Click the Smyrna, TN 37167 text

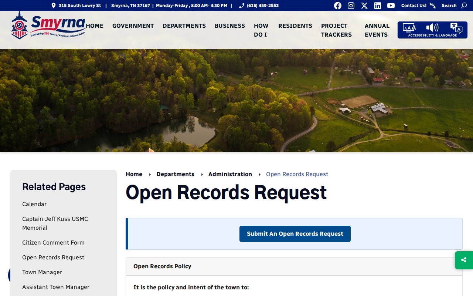tap(130, 6)
